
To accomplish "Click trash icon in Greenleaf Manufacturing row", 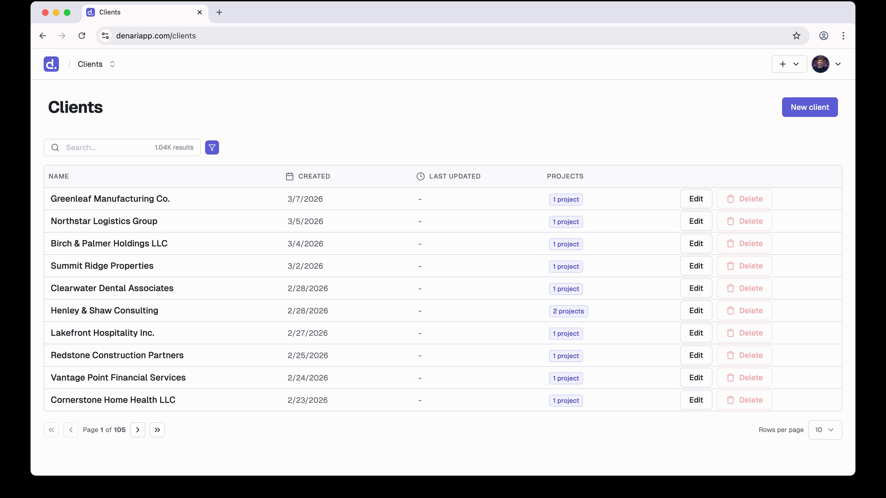I will pyautogui.click(x=731, y=199).
